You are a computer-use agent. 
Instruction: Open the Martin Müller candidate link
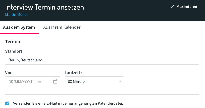17,15
